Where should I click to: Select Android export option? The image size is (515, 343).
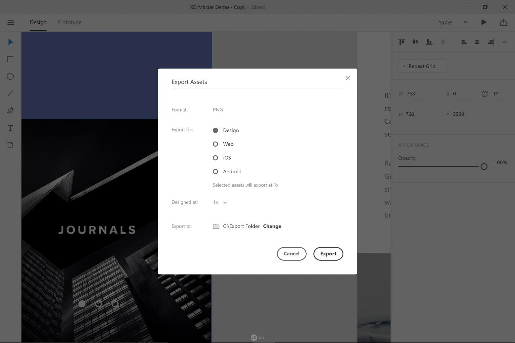(215, 171)
